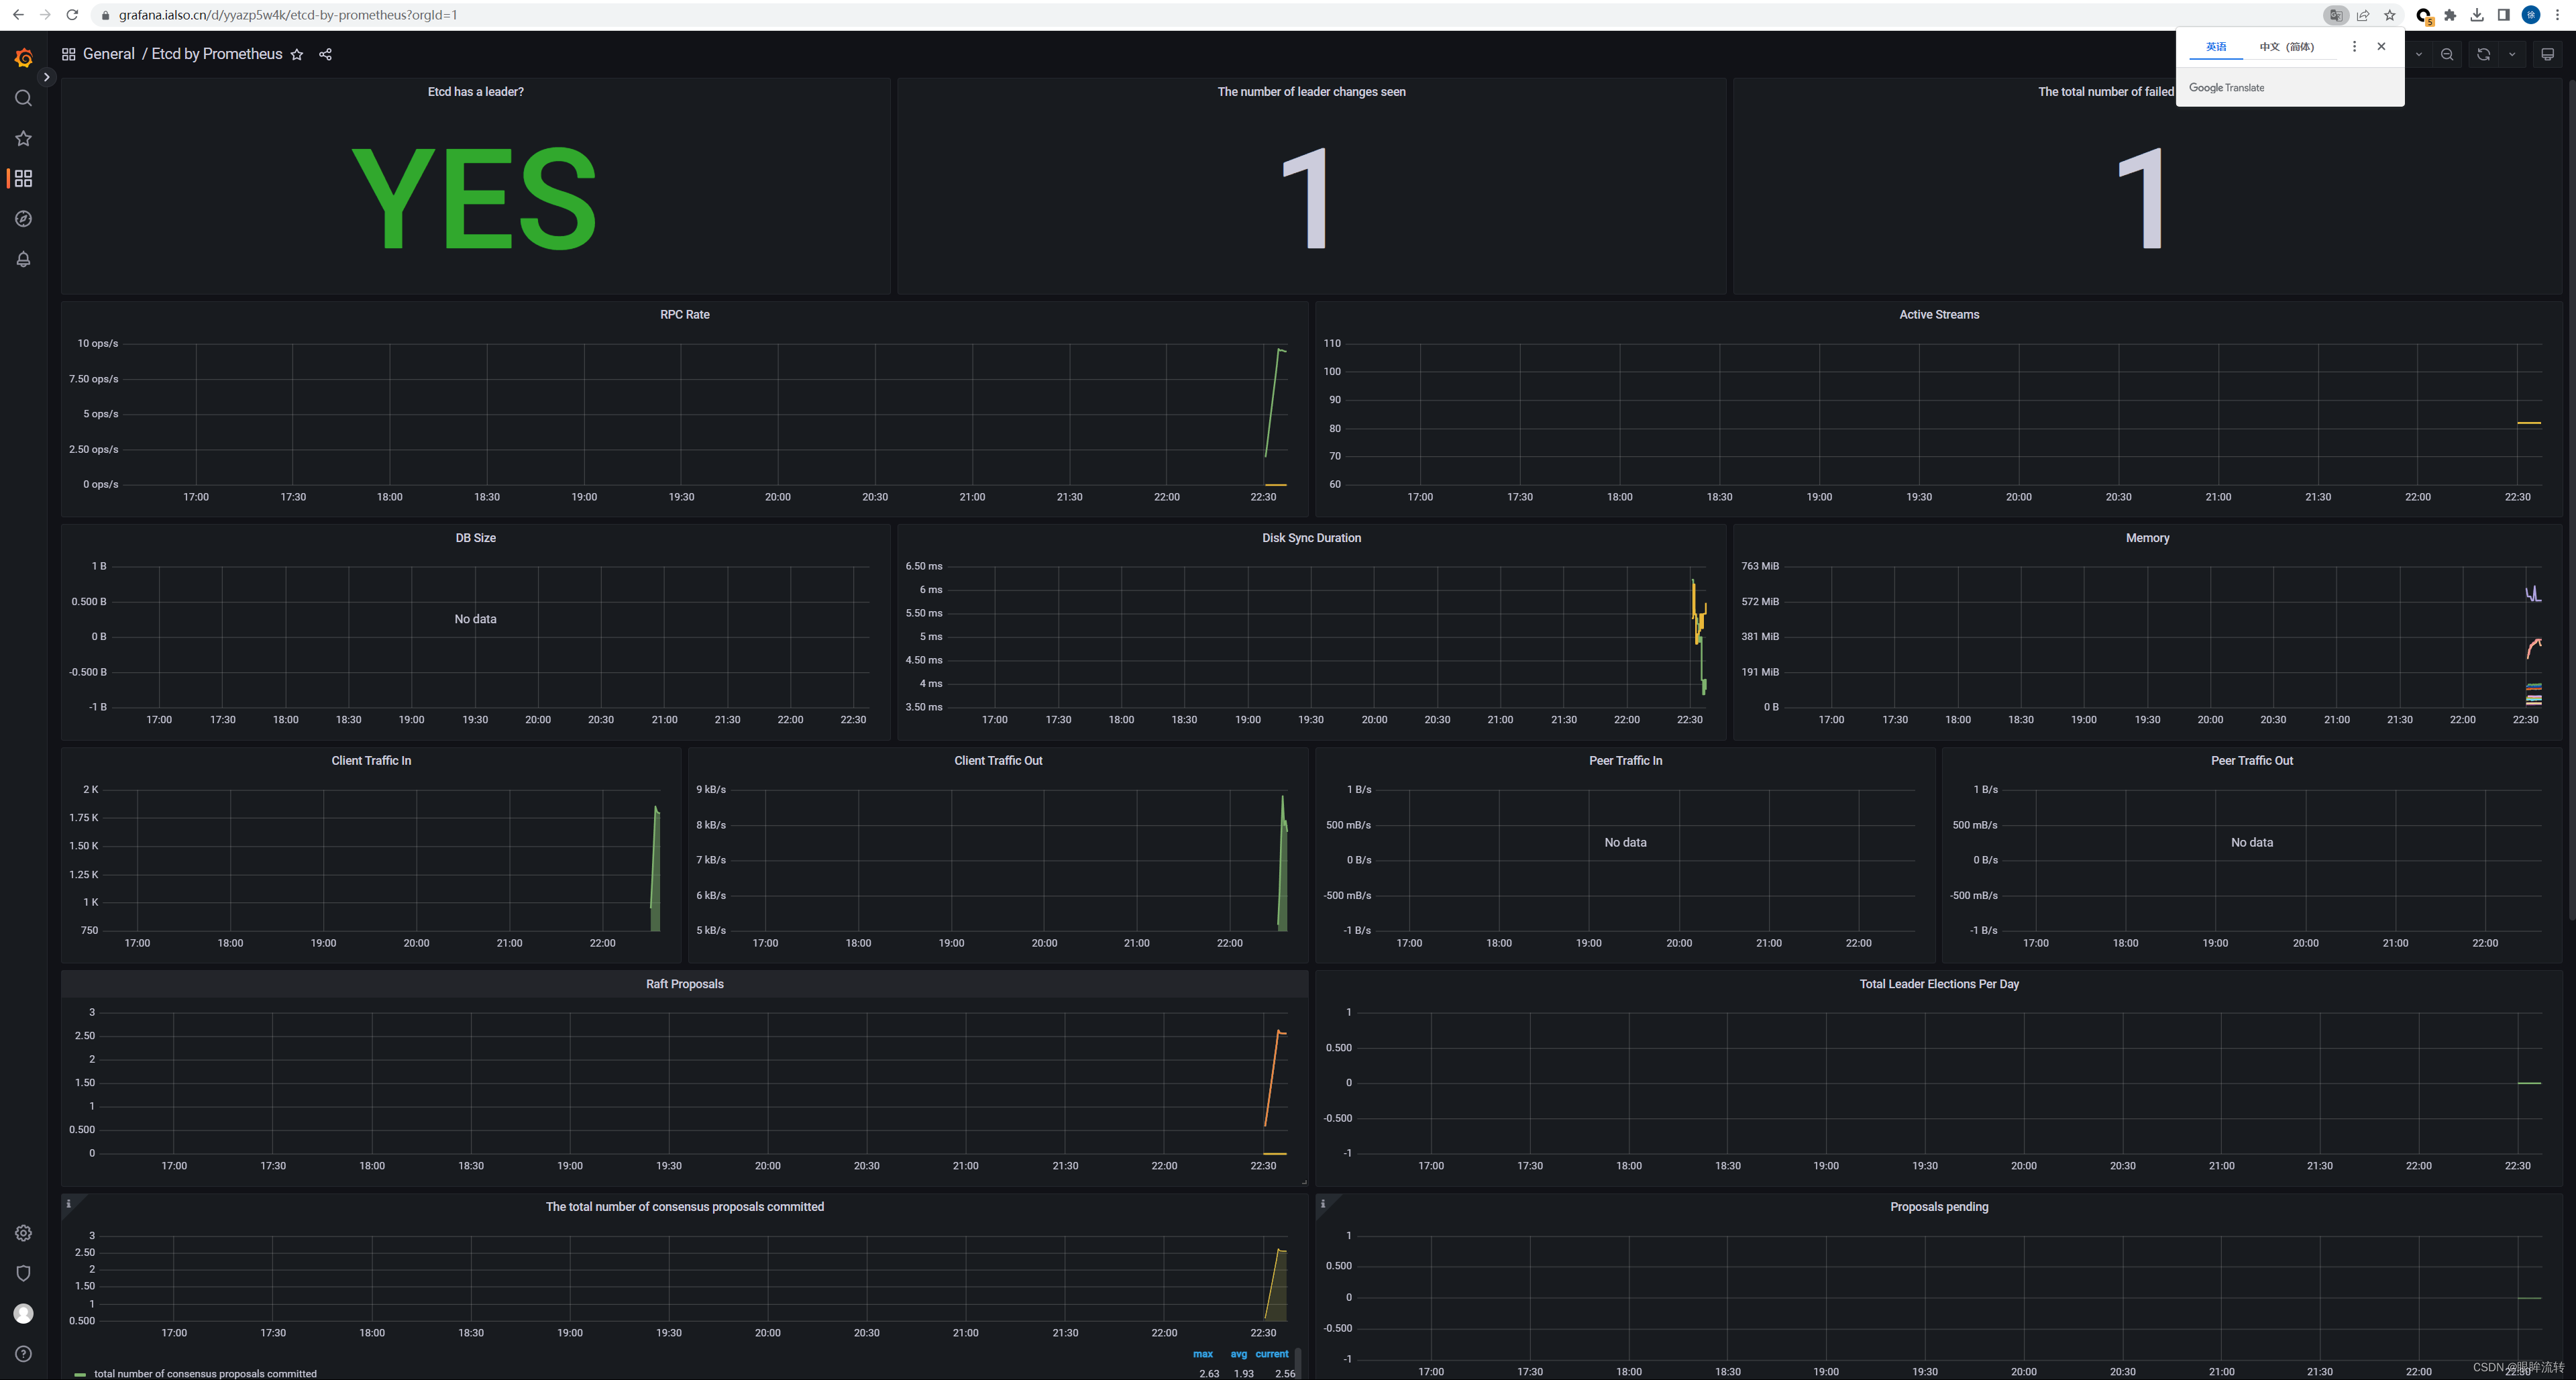Click the Peer Traffic Out panel title
The height and width of the screenshot is (1380, 2576).
coord(2252,761)
